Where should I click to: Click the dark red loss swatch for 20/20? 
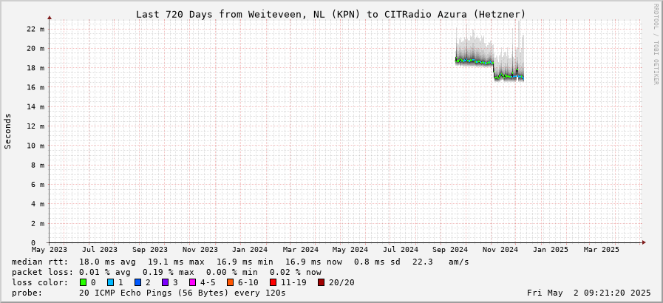click(321, 282)
